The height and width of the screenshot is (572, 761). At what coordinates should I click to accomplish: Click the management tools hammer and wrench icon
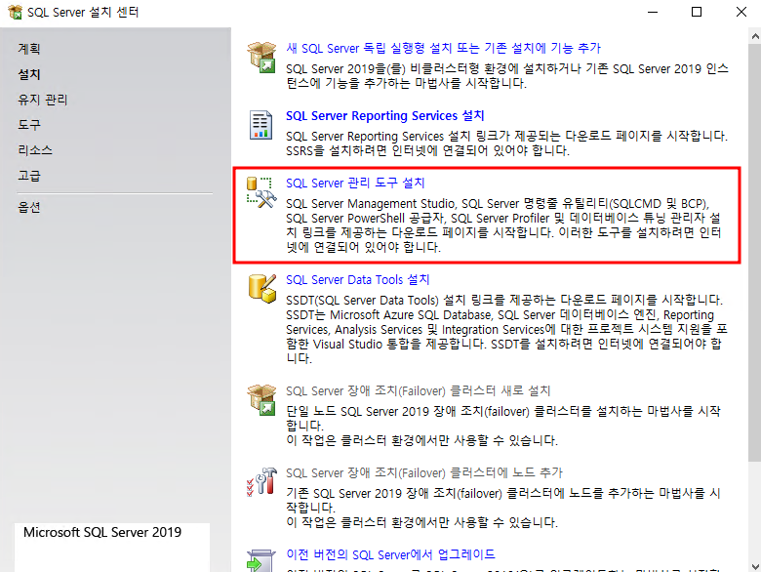click(x=261, y=192)
